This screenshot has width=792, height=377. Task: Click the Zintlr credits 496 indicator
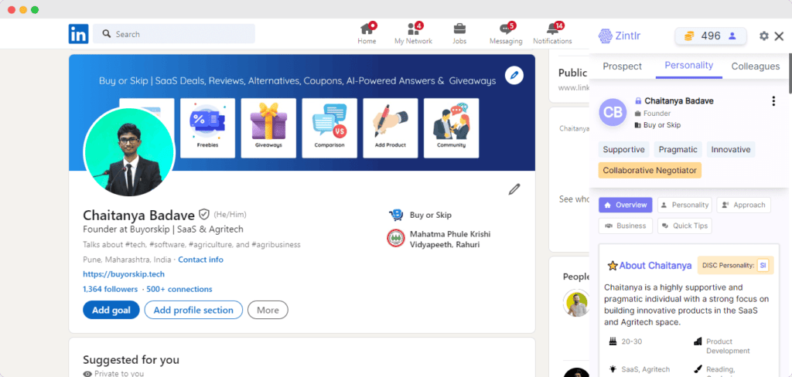click(x=711, y=36)
